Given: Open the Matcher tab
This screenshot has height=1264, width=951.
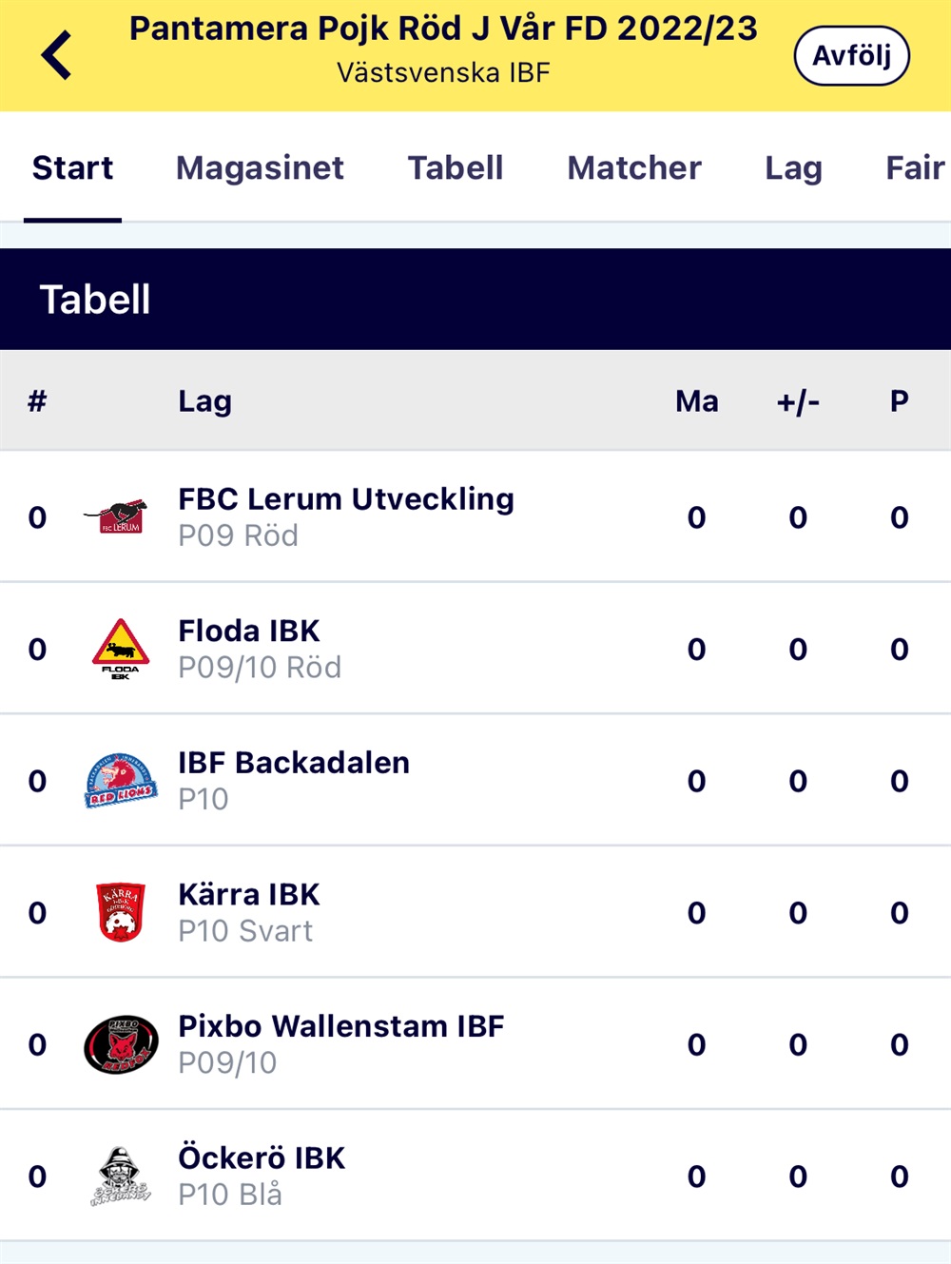Looking at the screenshot, I should pyautogui.click(x=634, y=167).
